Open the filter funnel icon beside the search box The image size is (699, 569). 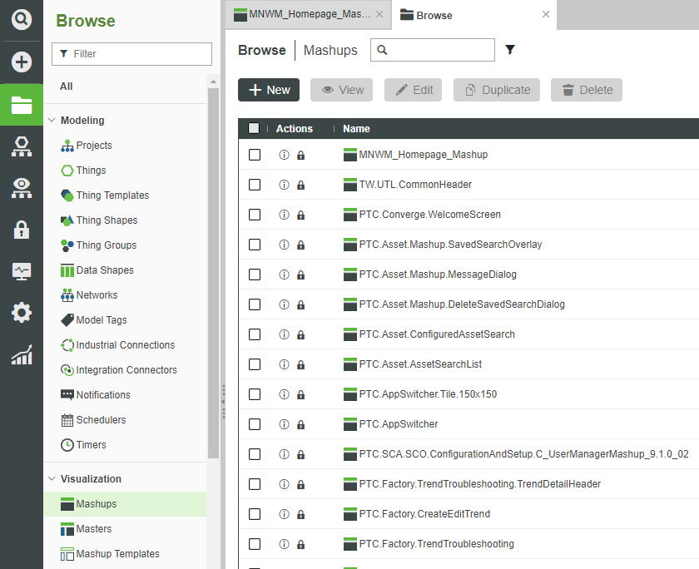click(x=510, y=50)
